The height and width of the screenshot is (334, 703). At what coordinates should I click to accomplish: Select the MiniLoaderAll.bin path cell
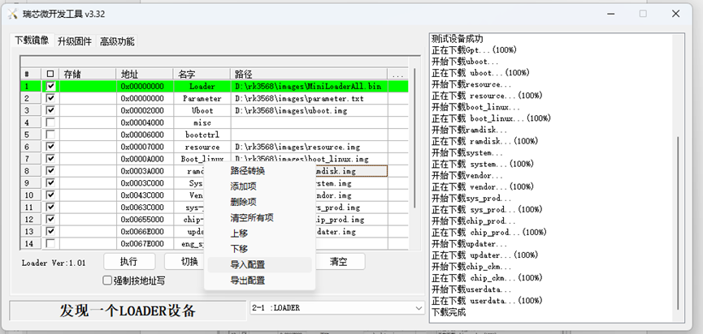309,86
